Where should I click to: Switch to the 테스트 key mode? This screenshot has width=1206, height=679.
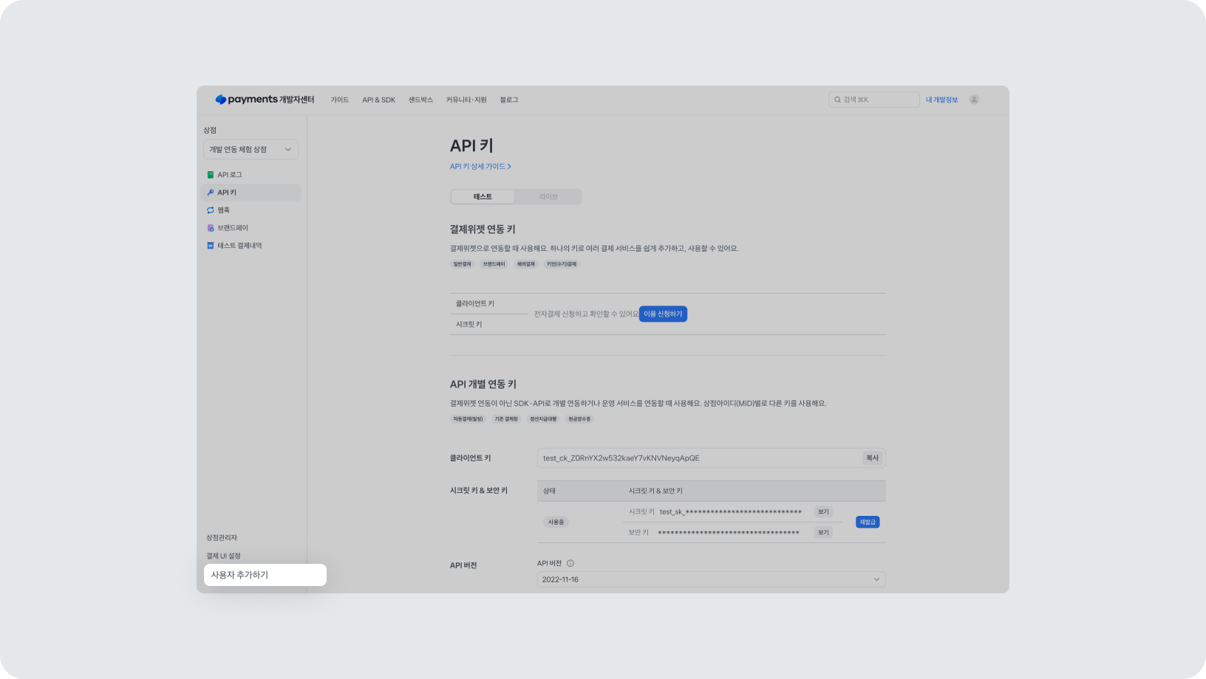pos(483,197)
